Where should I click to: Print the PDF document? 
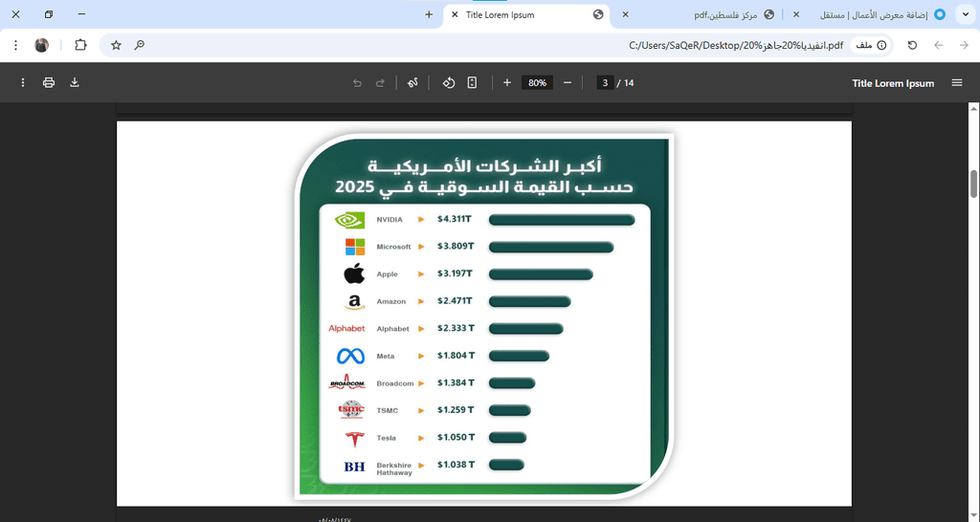pos(49,82)
